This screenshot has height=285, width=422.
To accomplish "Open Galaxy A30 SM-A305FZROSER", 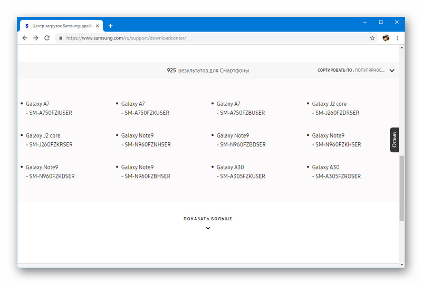I will [337, 172].
